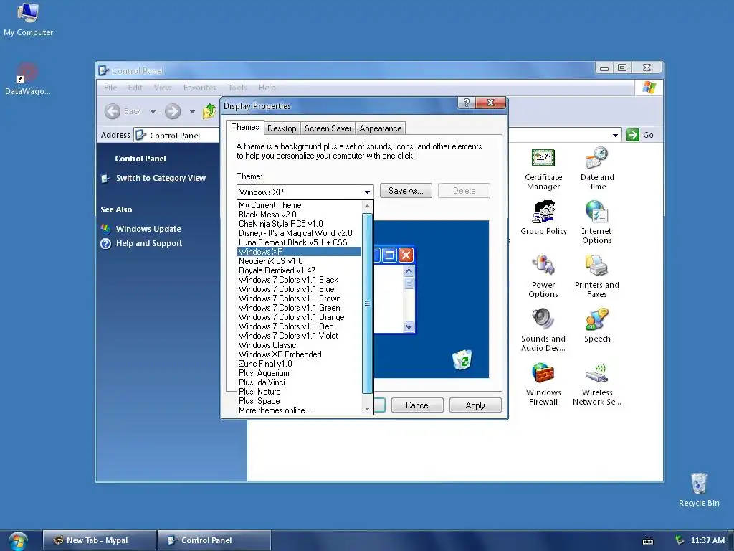
Task: Click theme list scrollbar up arrow
Action: coord(367,206)
